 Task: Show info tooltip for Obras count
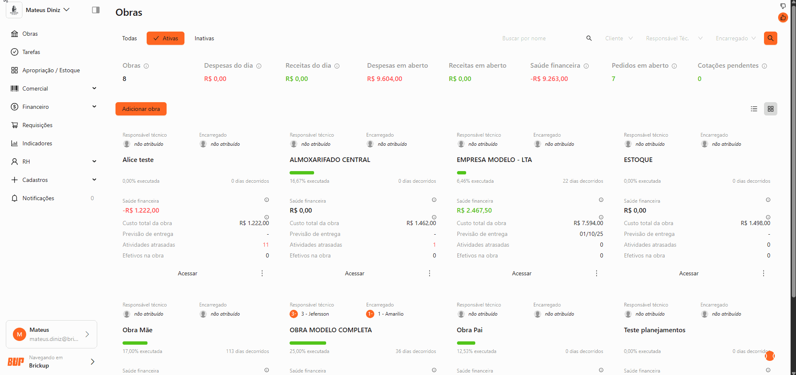(146, 66)
